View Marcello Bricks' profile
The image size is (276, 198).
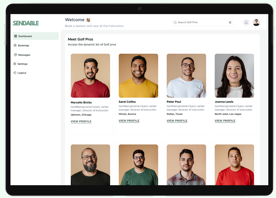coord(81,121)
